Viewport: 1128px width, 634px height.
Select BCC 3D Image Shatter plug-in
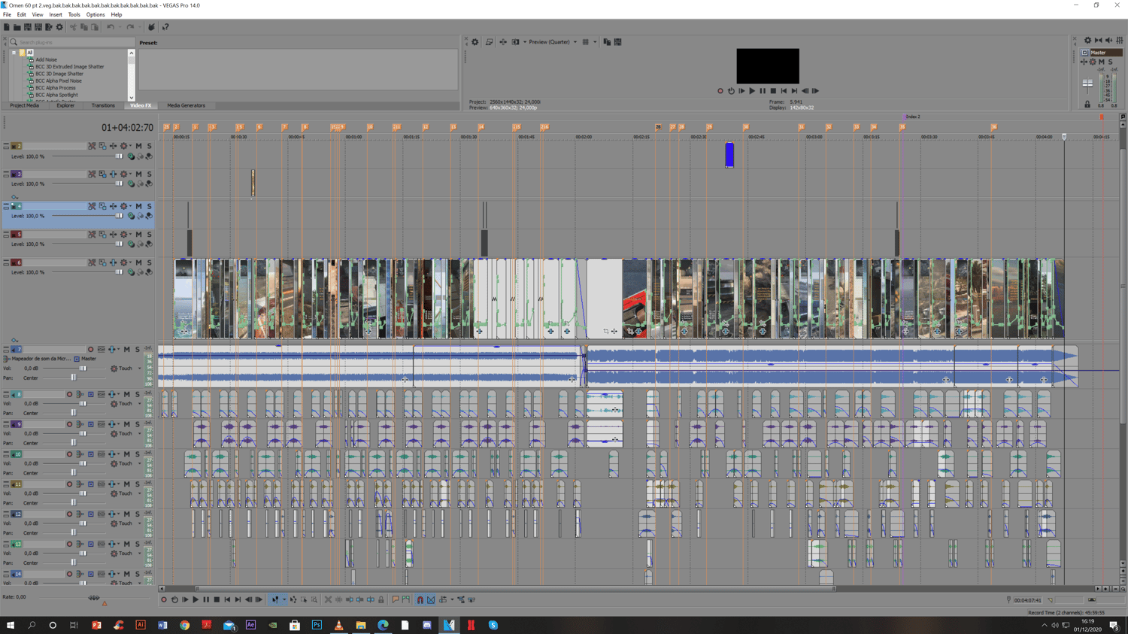click(59, 74)
